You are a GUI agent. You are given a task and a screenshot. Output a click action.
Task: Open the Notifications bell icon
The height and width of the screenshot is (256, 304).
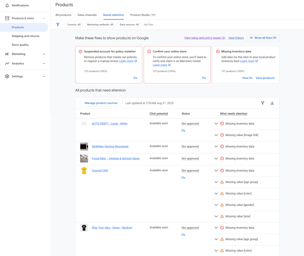[x=7, y=5]
